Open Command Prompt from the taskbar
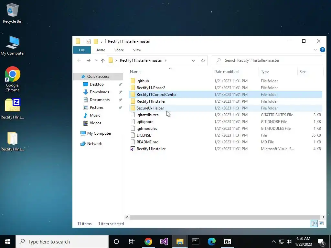The image size is (331, 248). point(196,242)
